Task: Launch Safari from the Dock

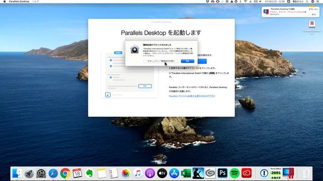Action: [53, 173]
